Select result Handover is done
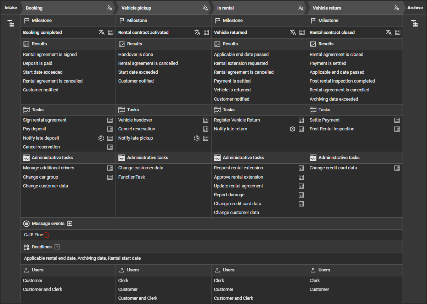Screen dimensions: 427x304 click(136, 55)
